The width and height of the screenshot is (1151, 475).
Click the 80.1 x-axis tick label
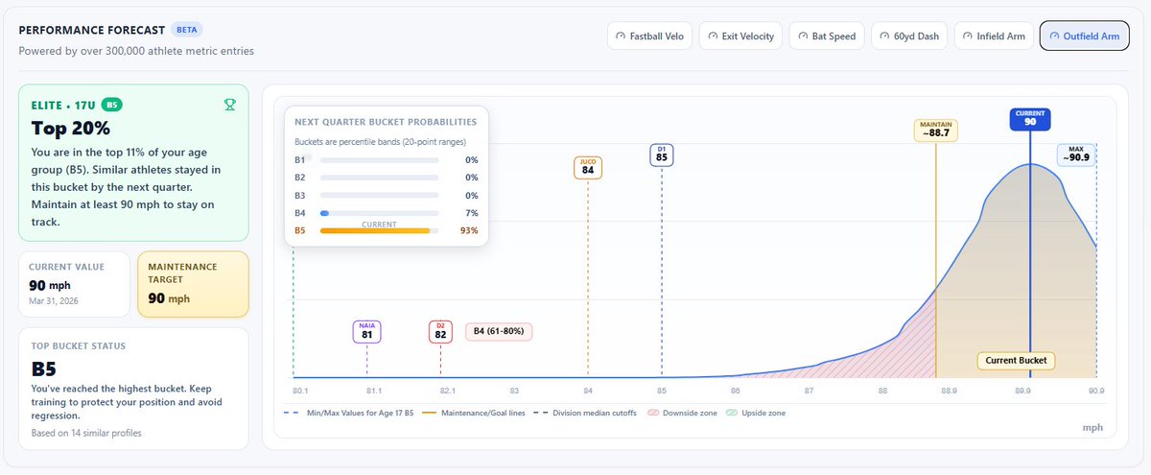(301, 391)
